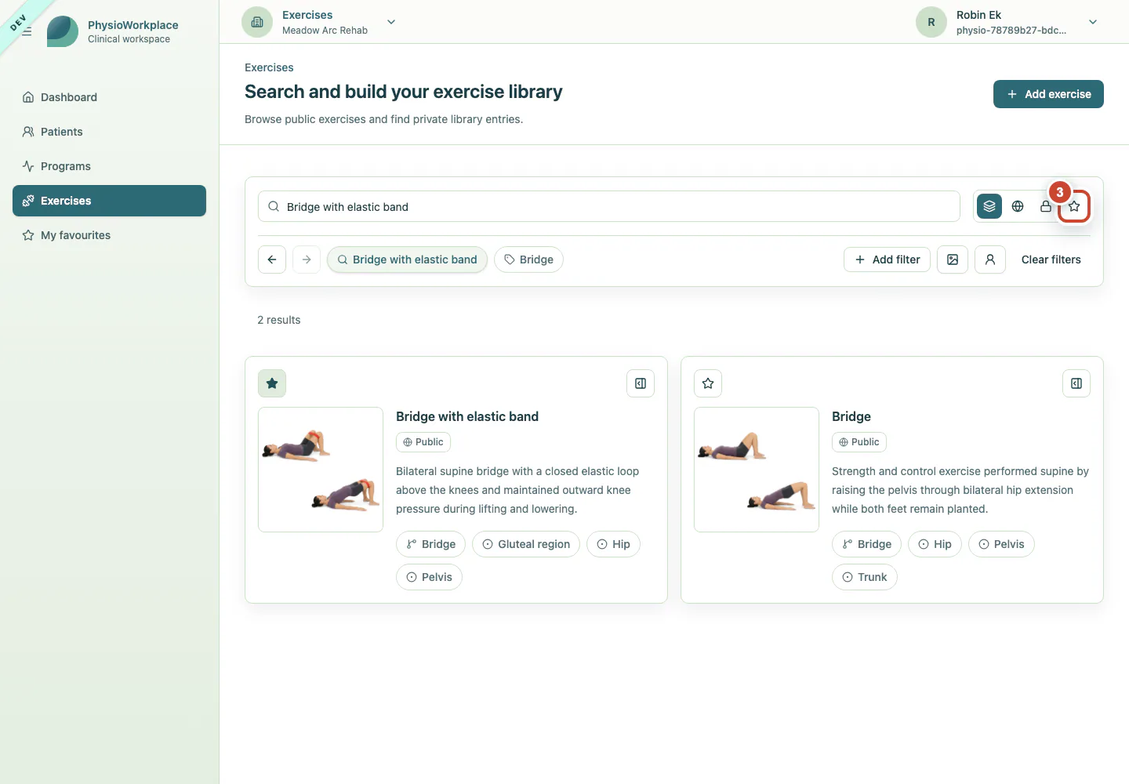The height and width of the screenshot is (784, 1129).
Task: Open the Bridge exercise title
Action: point(851,416)
